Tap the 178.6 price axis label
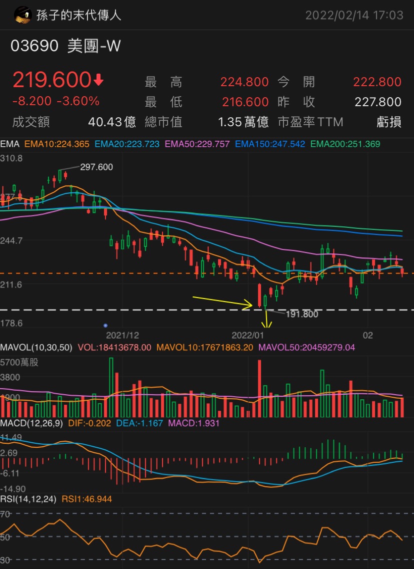This screenshot has height=569, width=414. (11, 323)
